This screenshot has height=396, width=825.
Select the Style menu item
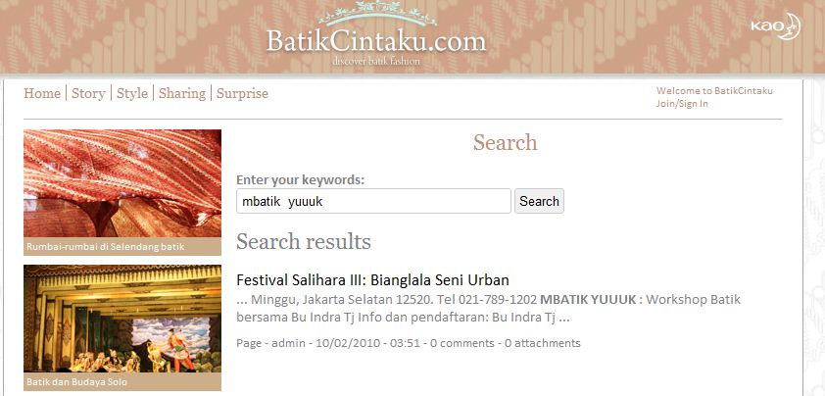(x=132, y=93)
